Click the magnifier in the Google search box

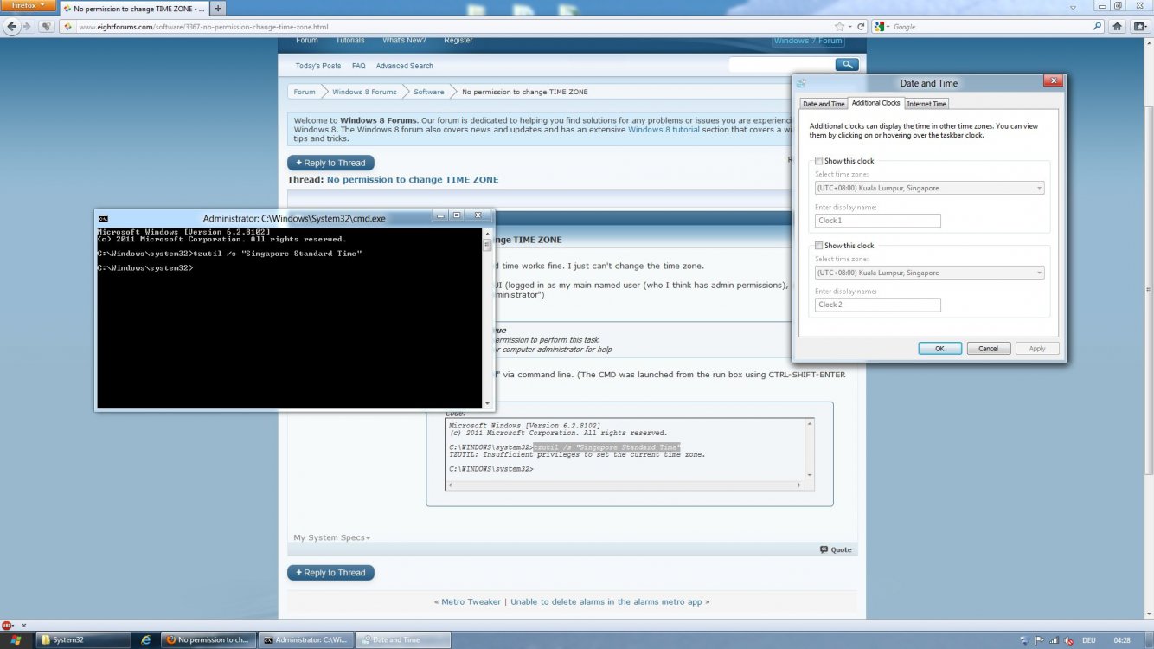tap(1098, 27)
